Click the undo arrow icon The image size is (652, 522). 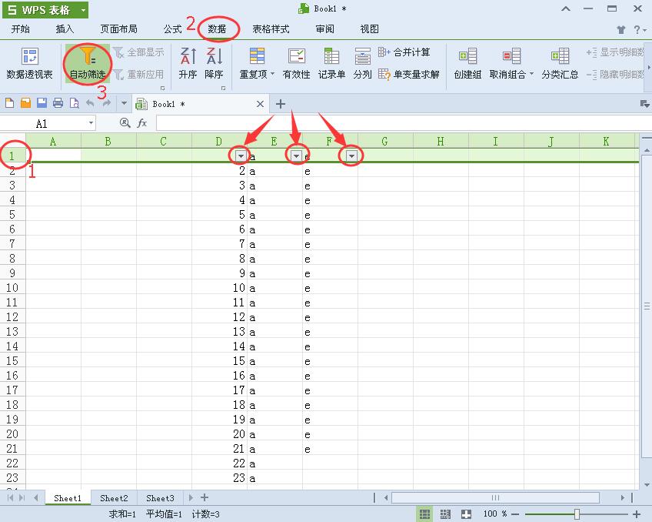click(x=90, y=103)
